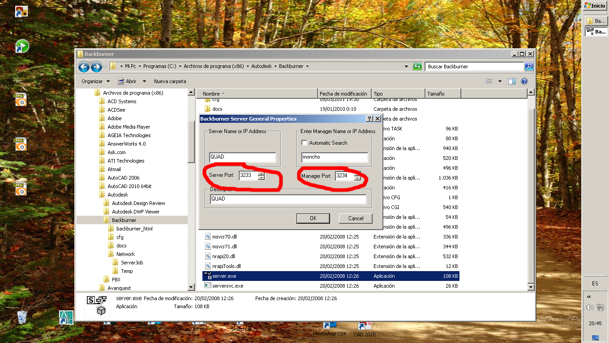
Task: Expand the breadcrumb arrow after Autodesk
Action: pos(275,66)
